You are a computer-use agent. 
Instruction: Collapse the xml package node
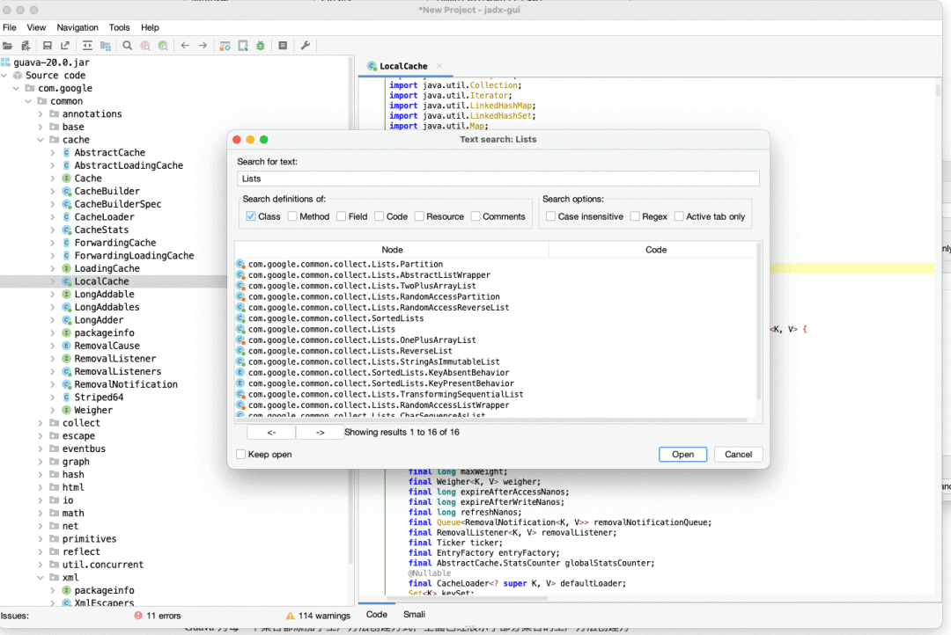[x=41, y=578]
